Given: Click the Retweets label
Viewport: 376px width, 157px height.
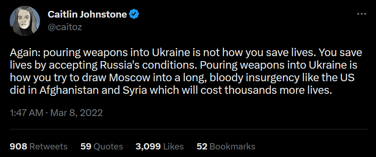Looking at the screenshot, I should [x=48, y=146].
